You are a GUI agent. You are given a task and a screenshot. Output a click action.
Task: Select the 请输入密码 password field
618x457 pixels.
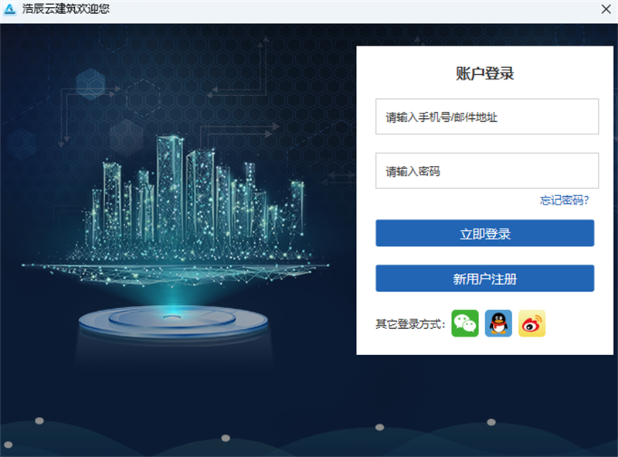pos(487,171)
